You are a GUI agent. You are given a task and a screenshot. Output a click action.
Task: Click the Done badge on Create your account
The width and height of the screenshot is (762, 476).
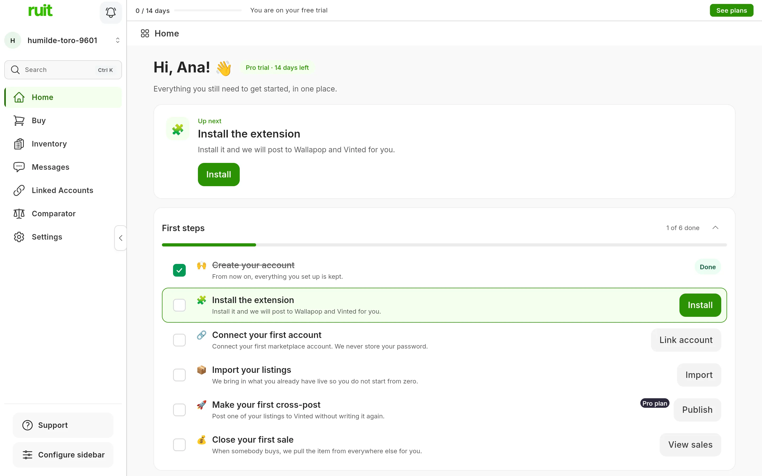[707, 267]
